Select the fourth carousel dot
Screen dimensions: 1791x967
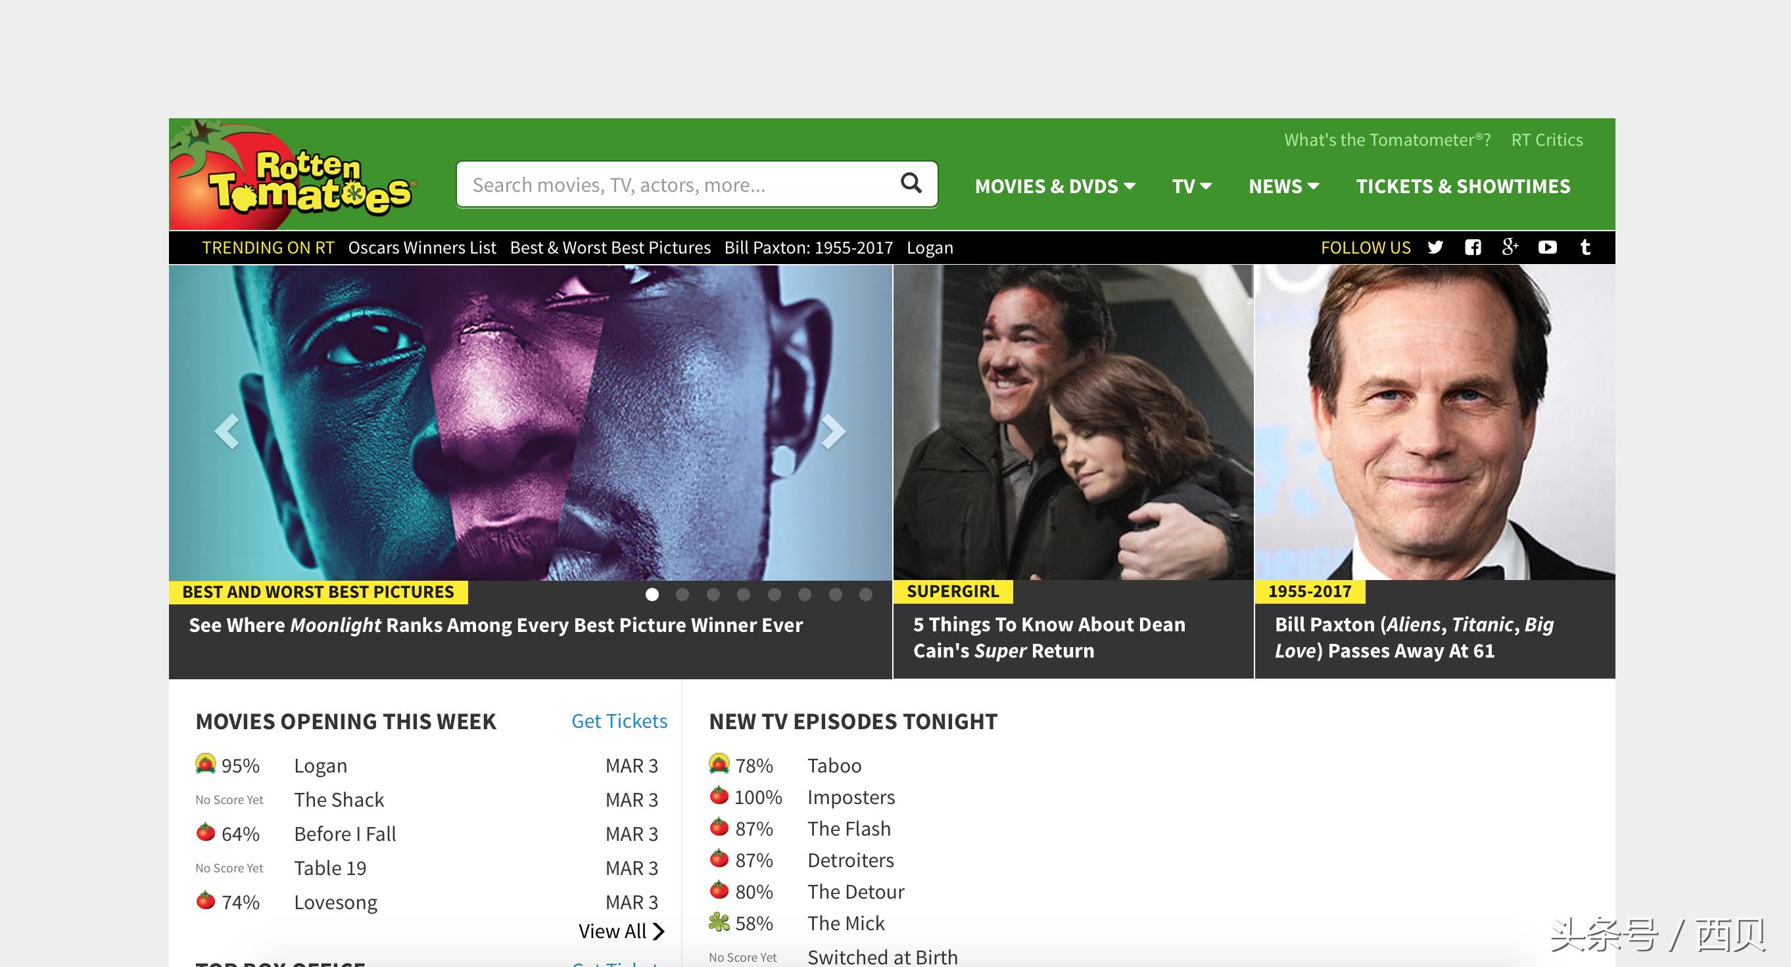744,595
